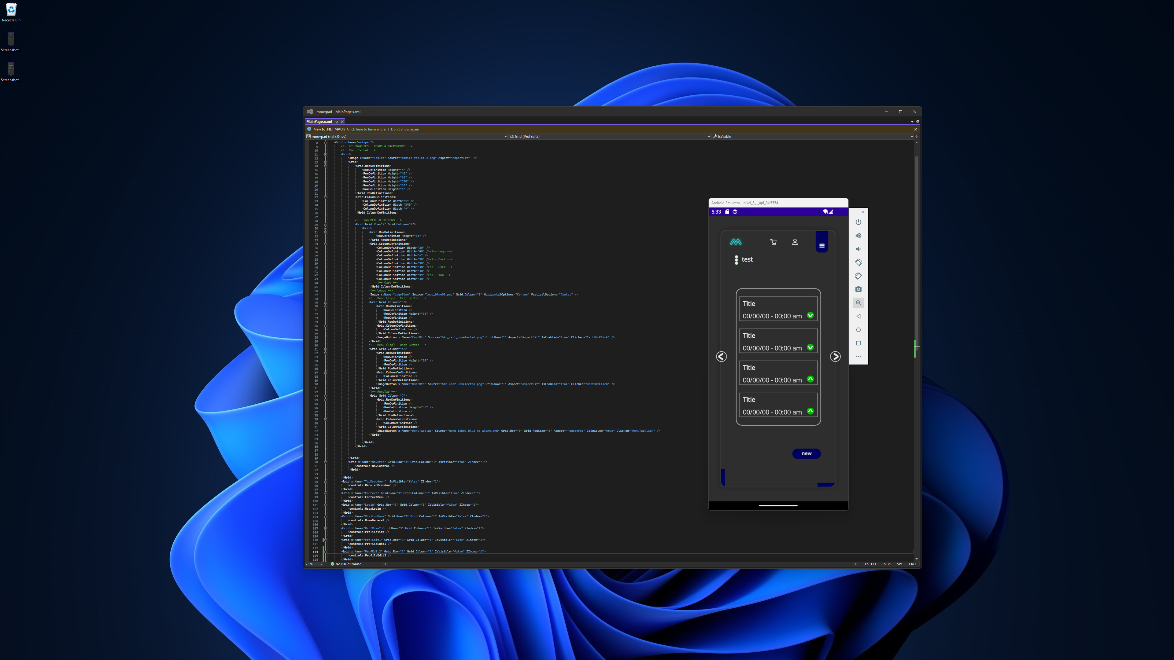Click code line with x:Name="TabDropdown"

(391, 482)
